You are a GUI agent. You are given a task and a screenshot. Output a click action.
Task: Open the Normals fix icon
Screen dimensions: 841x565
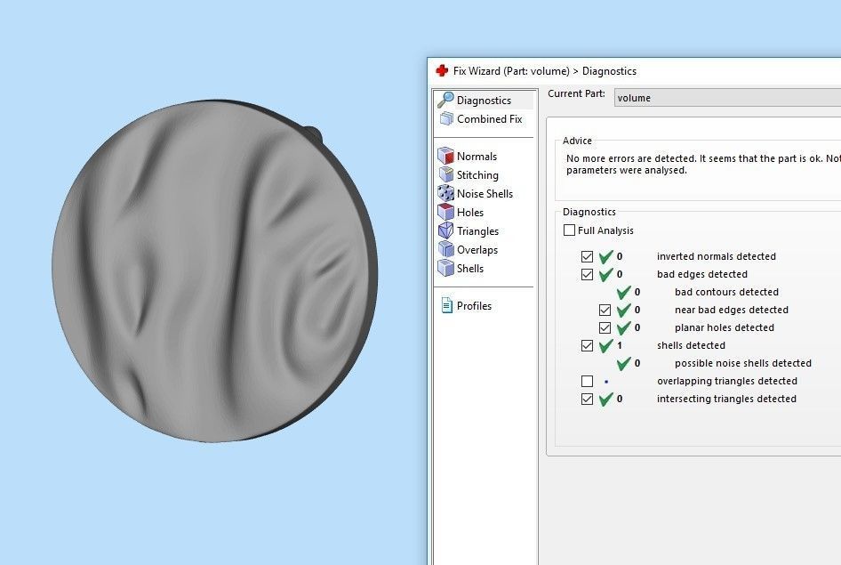point(445,156)
